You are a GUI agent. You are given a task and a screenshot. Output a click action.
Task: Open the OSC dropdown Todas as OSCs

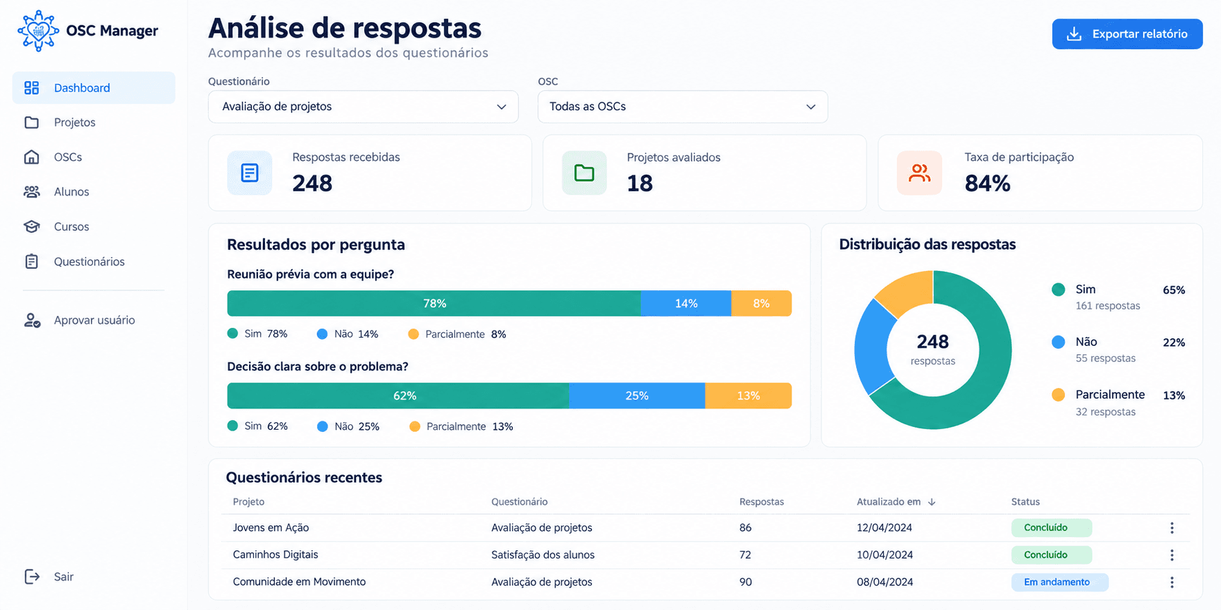coord(683,107)
